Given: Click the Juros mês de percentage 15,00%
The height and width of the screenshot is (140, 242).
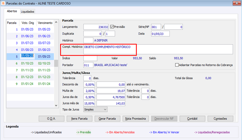Looking at the screenshot, I should point(89,103).
